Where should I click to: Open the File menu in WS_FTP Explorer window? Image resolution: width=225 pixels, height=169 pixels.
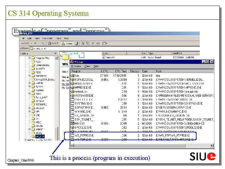click(23, 38)
